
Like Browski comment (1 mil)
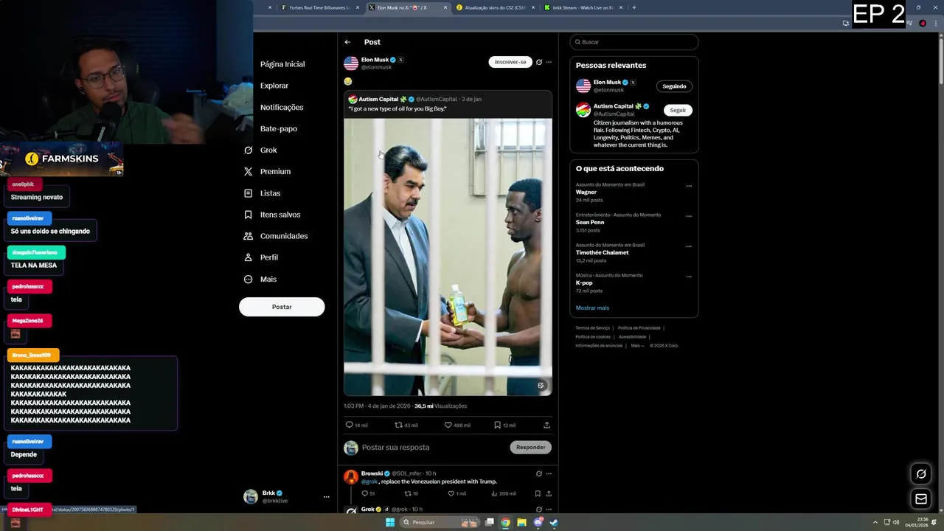(457, 493)
